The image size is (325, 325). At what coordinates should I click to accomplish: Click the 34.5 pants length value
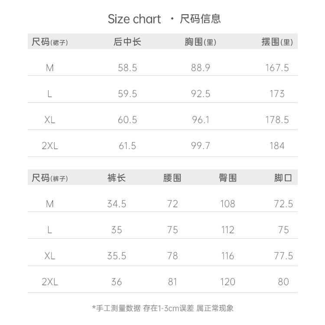[117, 204]
